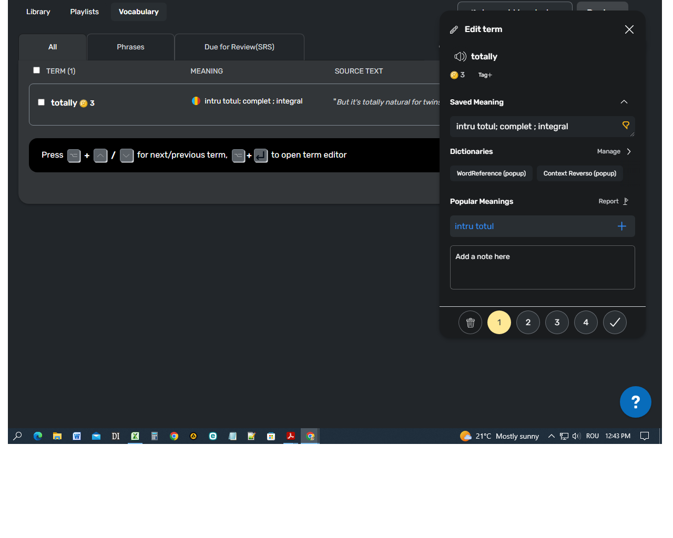The height and width of the screenshot is (538, 673).
Task: Open Excel from taskbar
Action: click(x=135, y=436)
